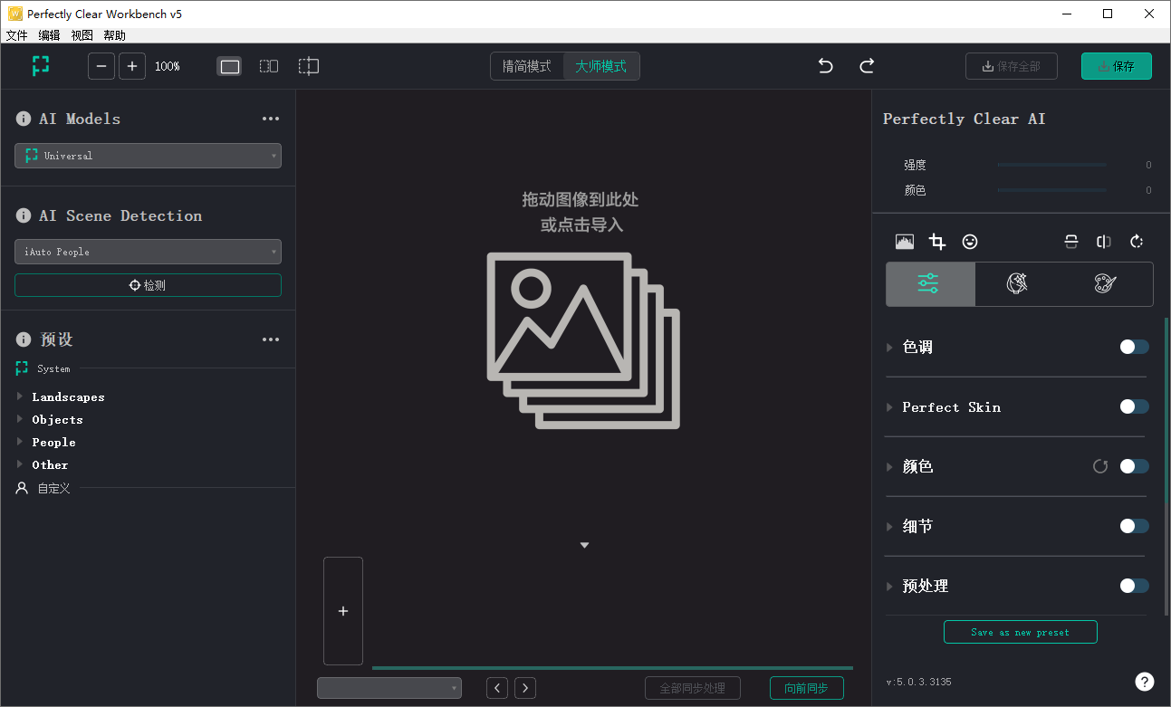Click the zoom in plus icon
This screenshot has height=707, width=1171.
click(132, 66)
